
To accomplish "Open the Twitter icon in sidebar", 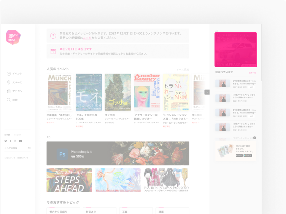I will (6, 141).
